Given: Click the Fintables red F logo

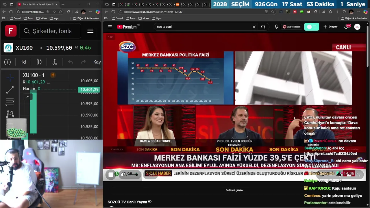Looking at the screenshot, I should [10, 31].
